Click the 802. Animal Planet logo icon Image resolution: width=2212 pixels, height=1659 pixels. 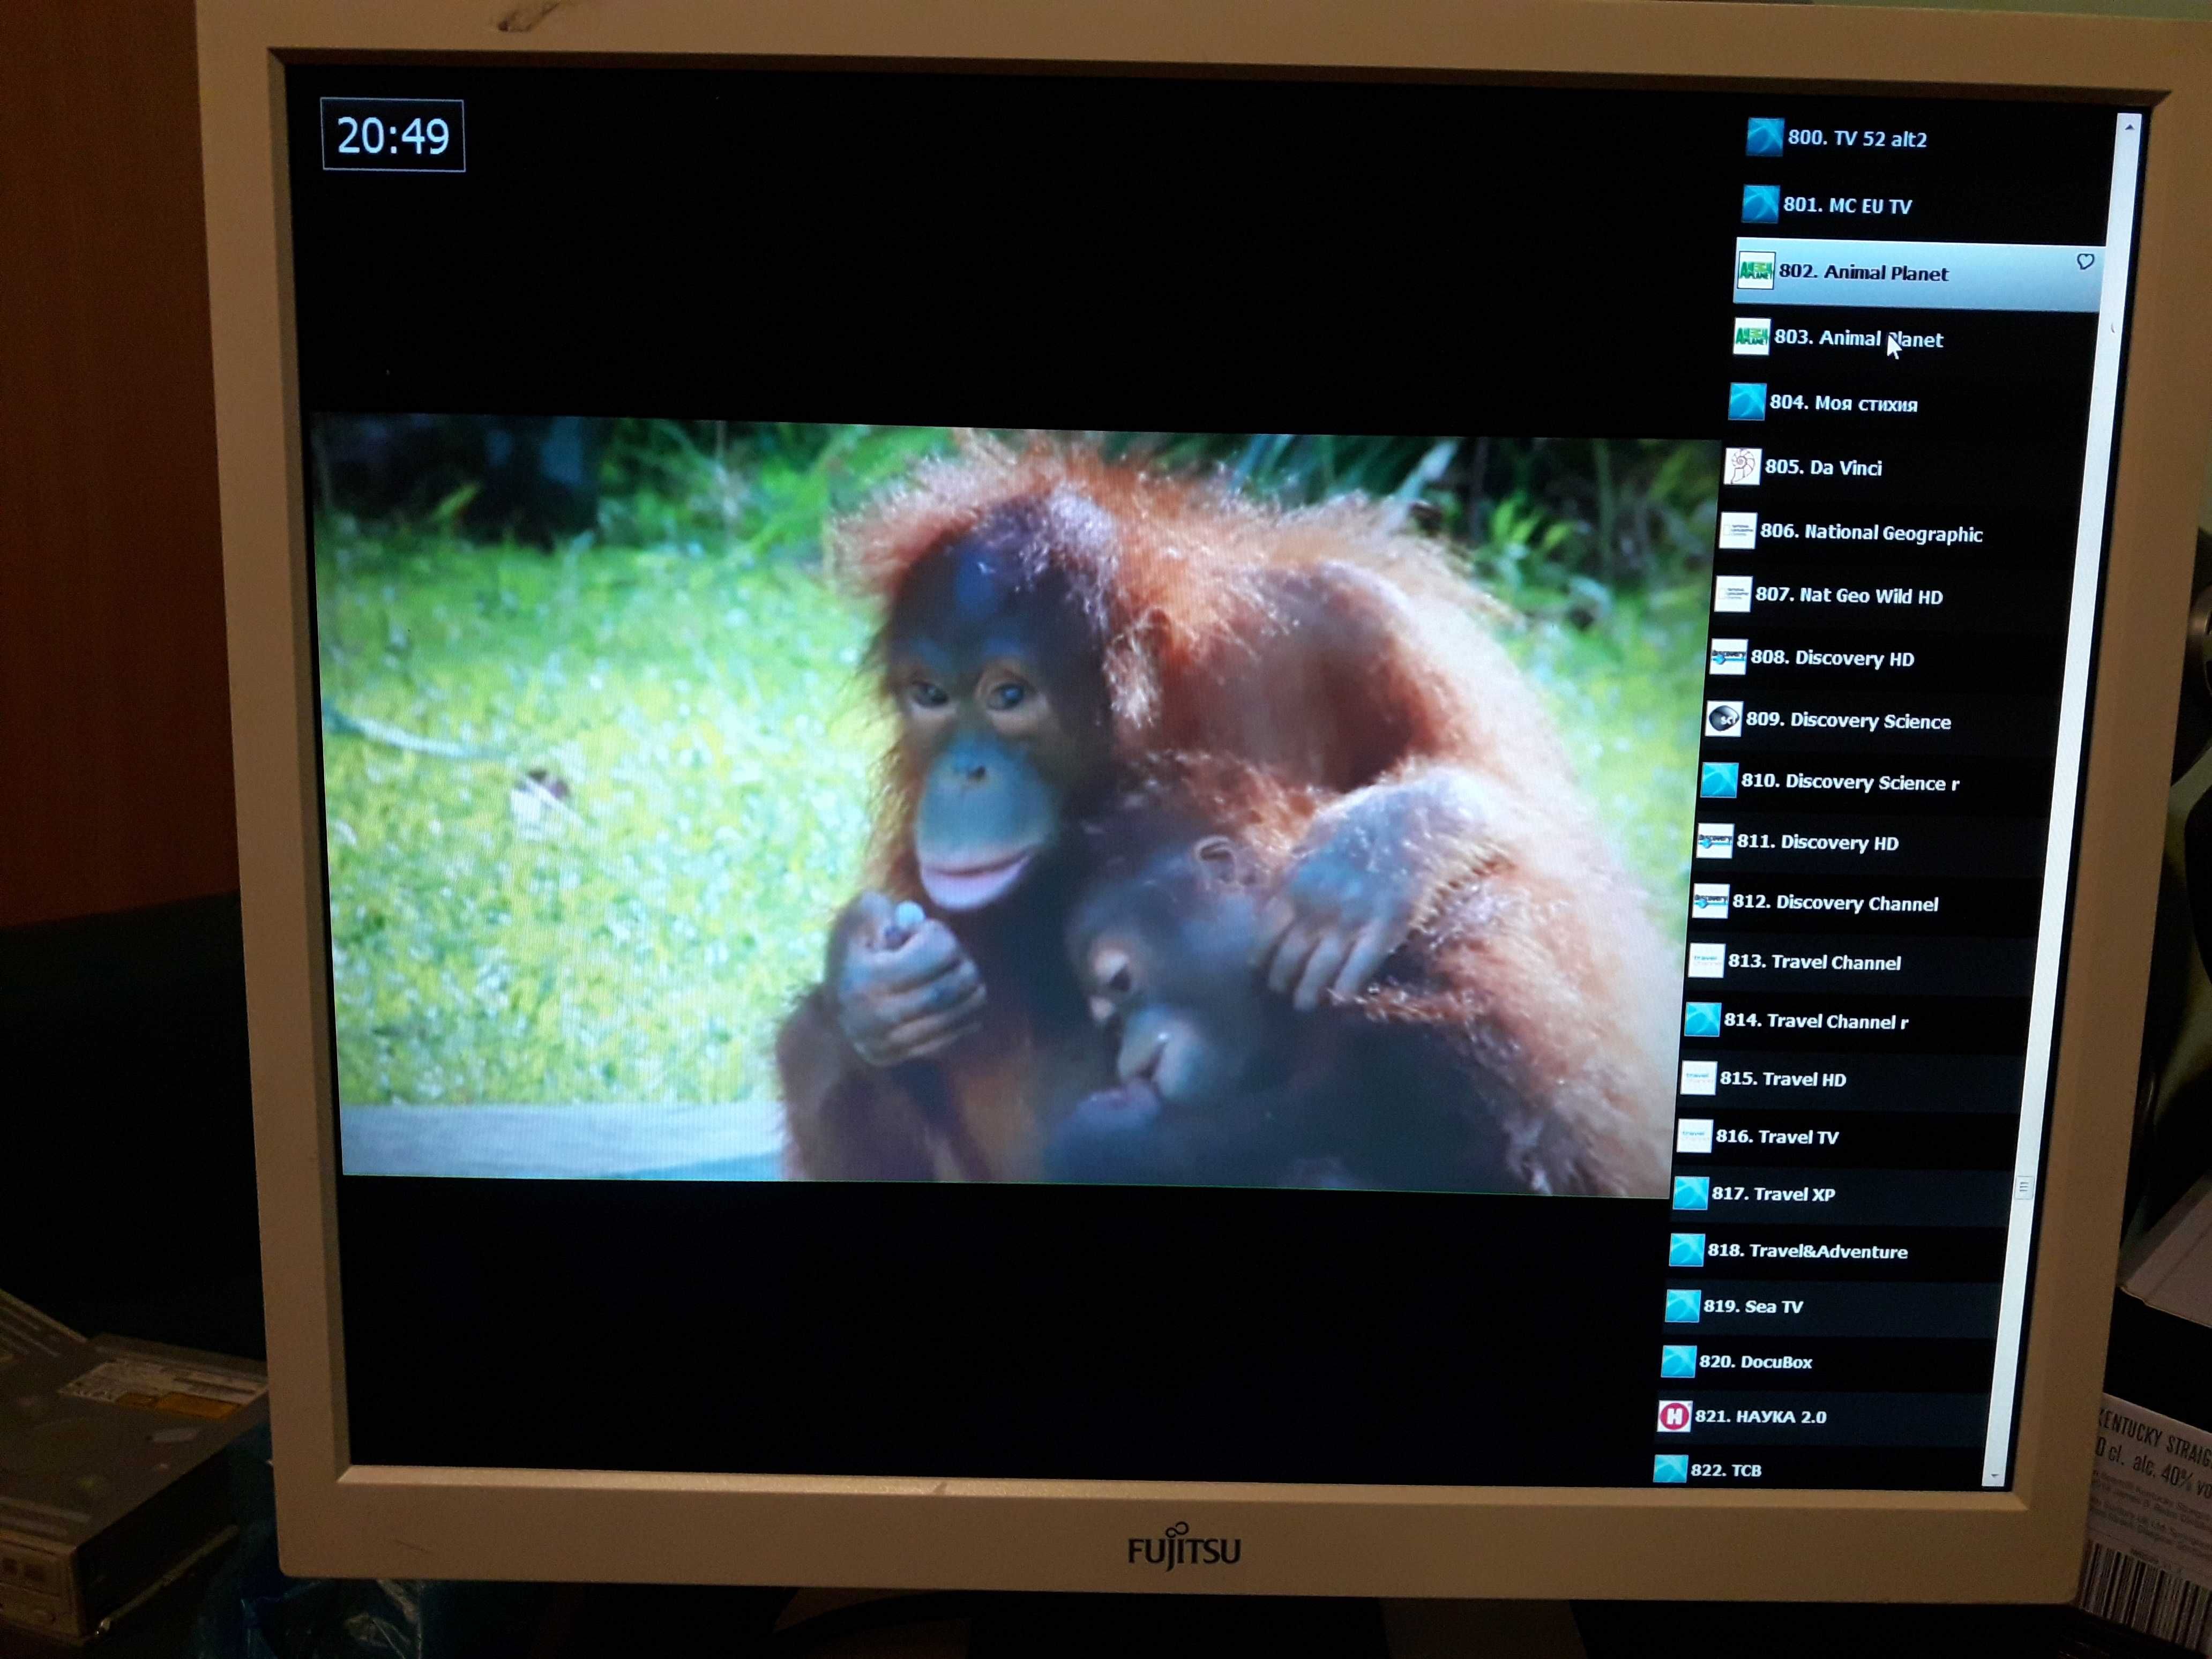point(1756,271)
